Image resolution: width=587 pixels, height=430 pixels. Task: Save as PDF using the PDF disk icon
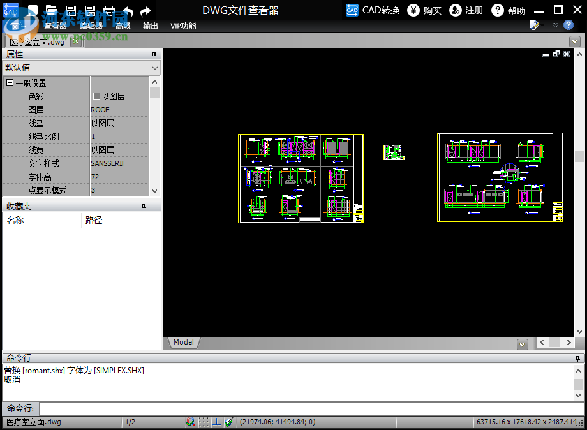(90, 11)
